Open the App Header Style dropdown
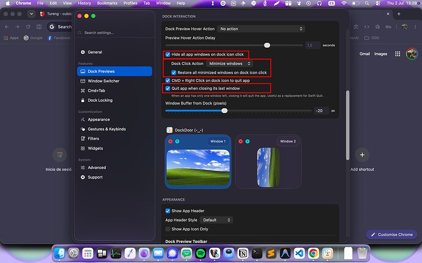Screen dimensions: 422x263 tap(217, 220)
